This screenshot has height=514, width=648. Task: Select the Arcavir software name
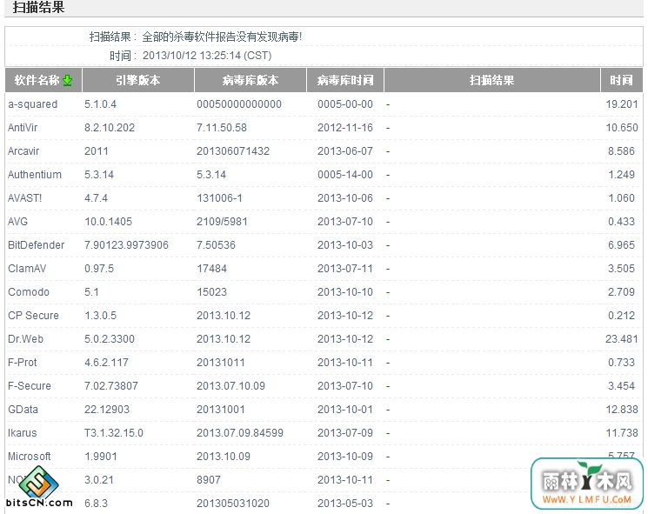23,151
